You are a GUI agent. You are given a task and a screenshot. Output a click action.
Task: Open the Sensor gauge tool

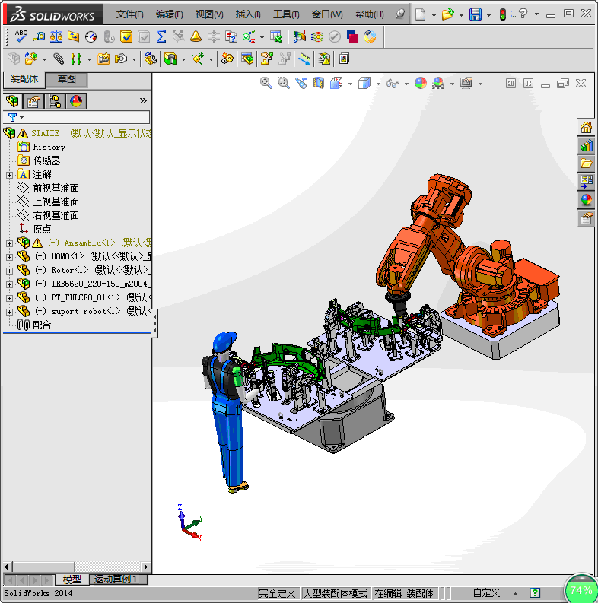(x=91, y=36)
